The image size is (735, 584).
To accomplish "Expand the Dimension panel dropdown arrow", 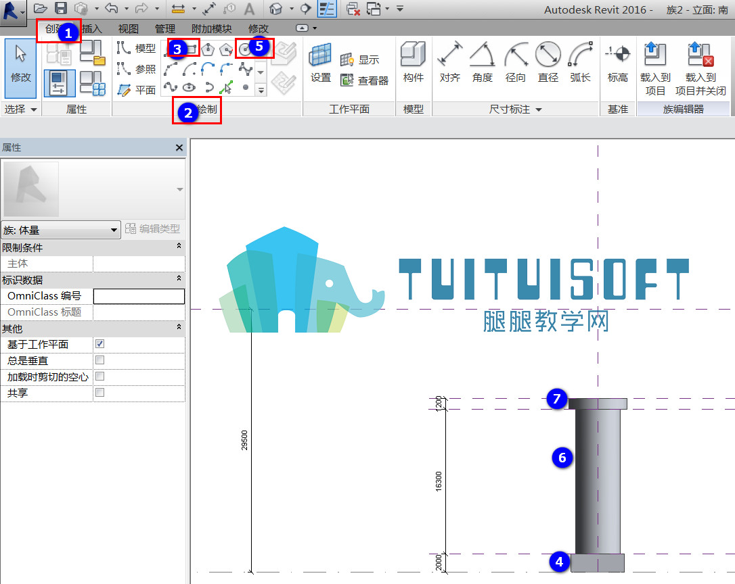I will point(539,109).
